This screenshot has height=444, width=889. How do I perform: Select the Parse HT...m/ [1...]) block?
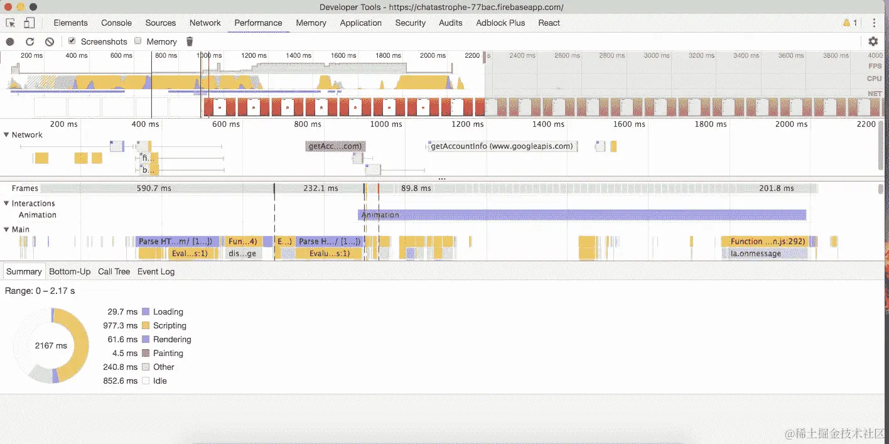point(177,241)
